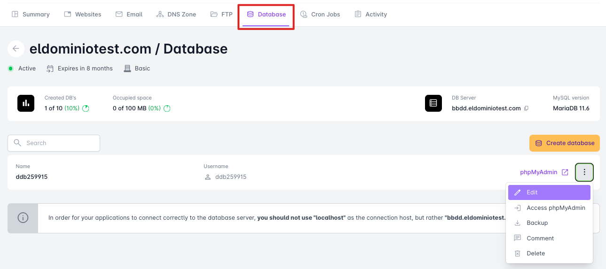The height and width of the screenshot is (269, 606).
Task: Click the bar chart statistics icon
Action: coord(26,103)
